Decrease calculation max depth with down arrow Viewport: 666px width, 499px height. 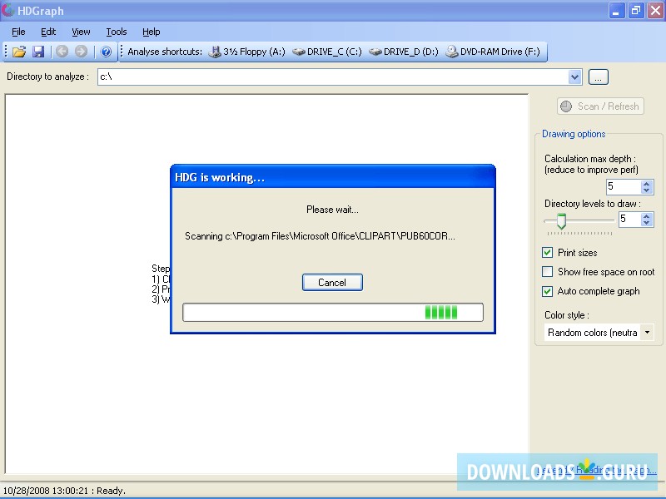tap(647, 190)
